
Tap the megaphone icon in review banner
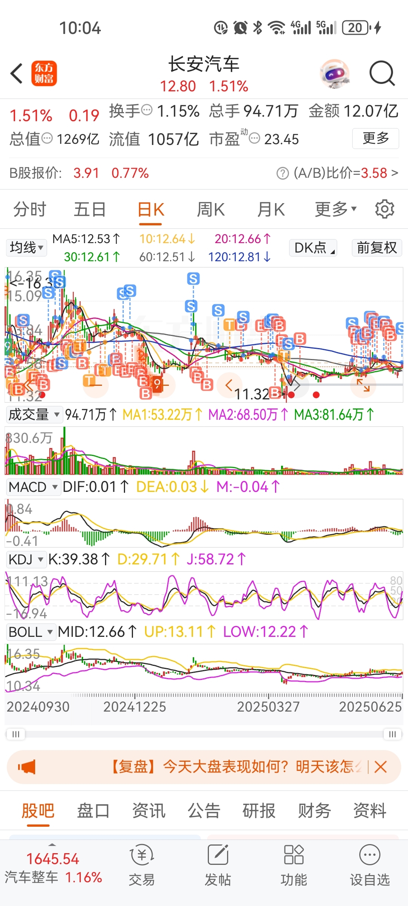[x=26, y=767]
